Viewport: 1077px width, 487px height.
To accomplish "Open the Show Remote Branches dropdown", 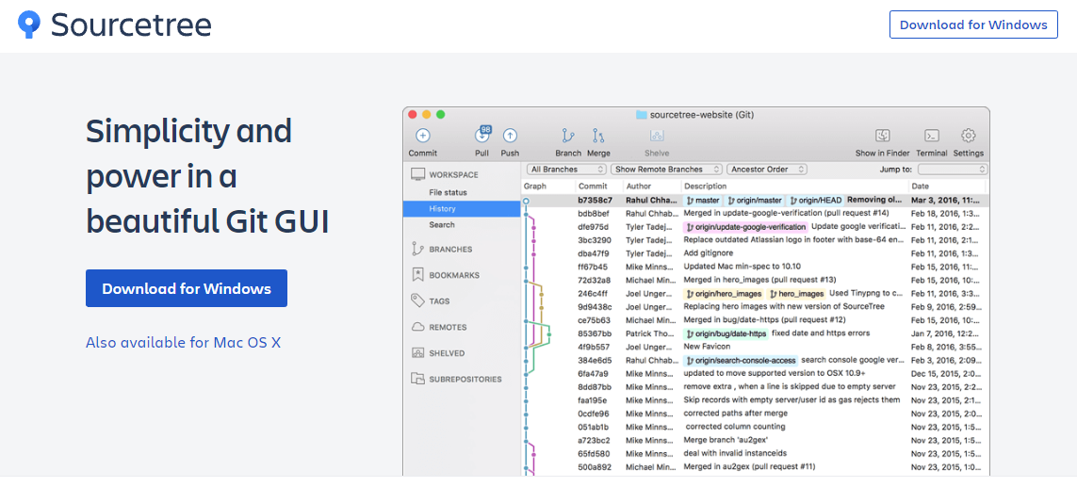I will click(667, 169).
